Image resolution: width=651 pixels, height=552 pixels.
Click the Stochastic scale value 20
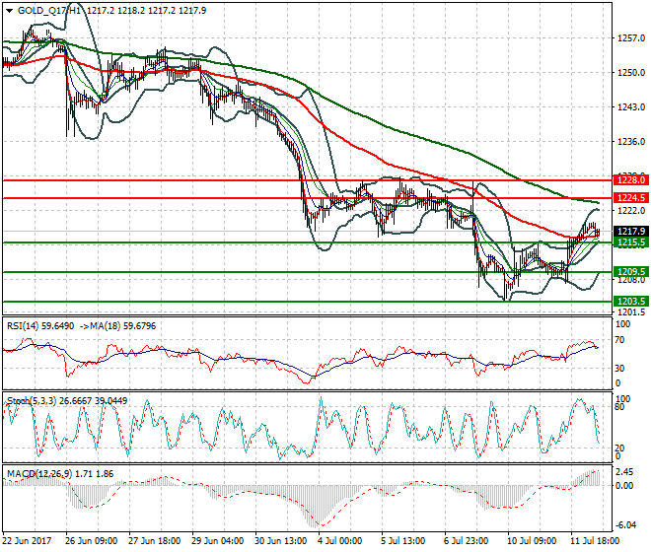point(619,448)
